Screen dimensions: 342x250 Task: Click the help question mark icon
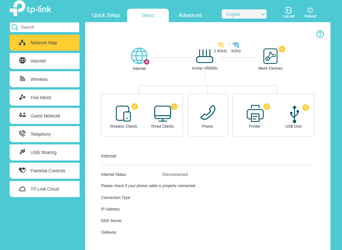(320, 34)
